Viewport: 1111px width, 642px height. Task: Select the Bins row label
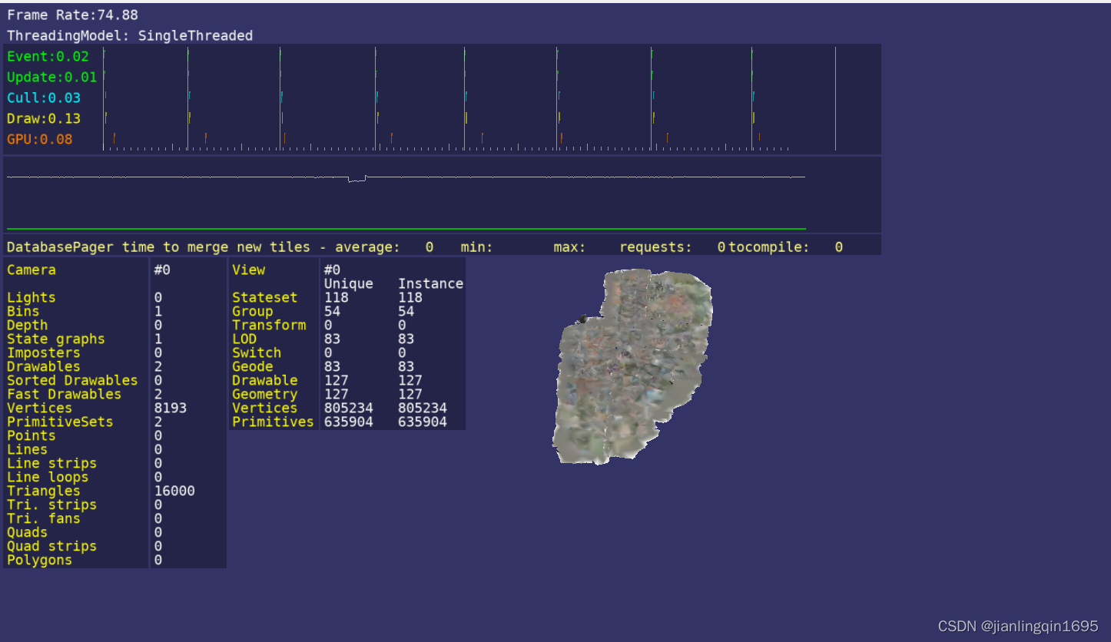pos(23,311)
